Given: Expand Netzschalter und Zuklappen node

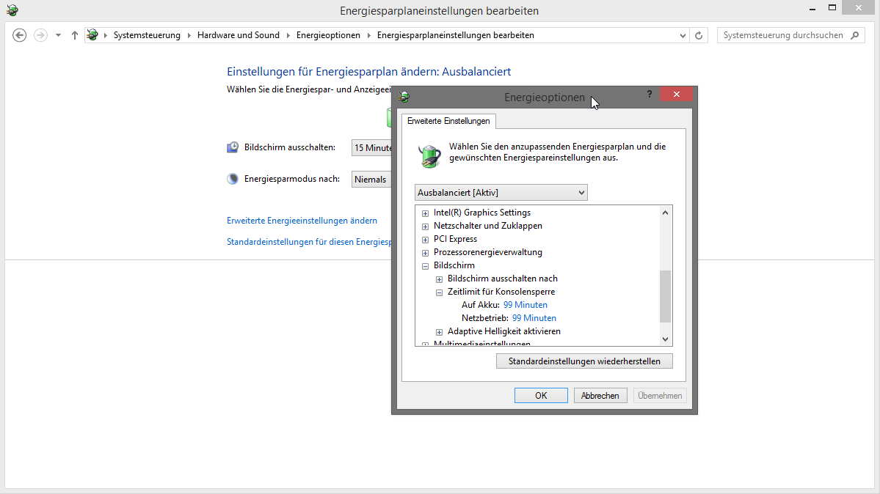Looking at the screenshot, I should [x=425, y=226].
